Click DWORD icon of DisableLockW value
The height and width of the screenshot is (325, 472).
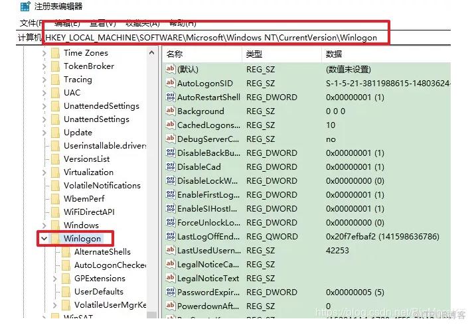[171, 180]
